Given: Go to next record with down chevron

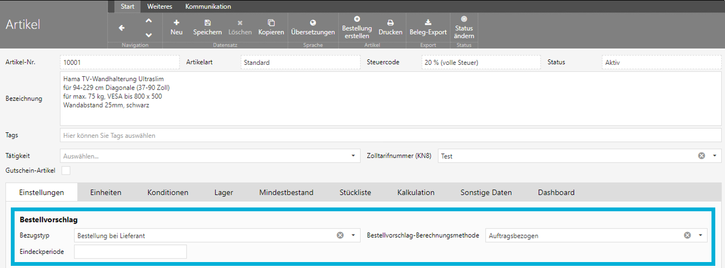Looking at the screenshot, I should coord(149,35).
